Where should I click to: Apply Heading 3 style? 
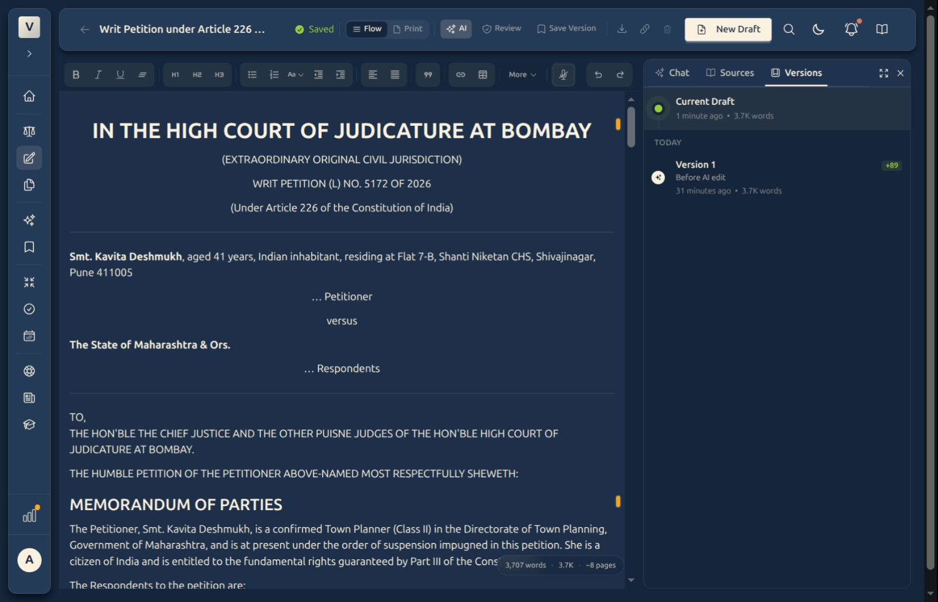(x=219, y=74)
